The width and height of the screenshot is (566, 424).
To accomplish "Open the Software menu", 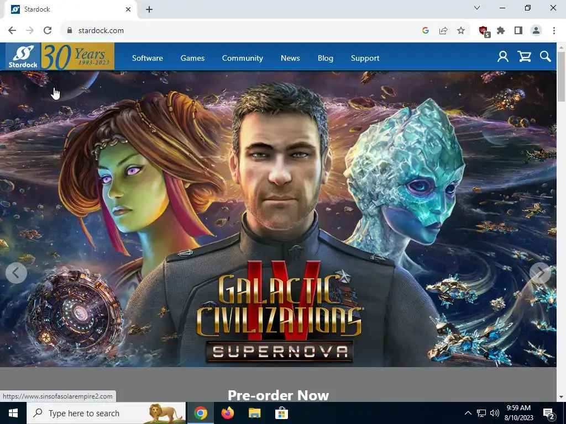I will pos(147,58).
